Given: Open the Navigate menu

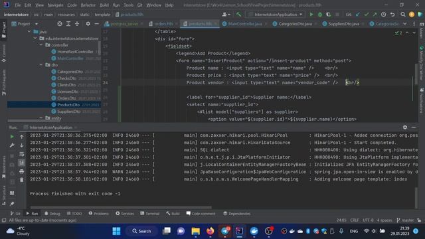Looking at the screenshot, I should (x=55, y=5).
